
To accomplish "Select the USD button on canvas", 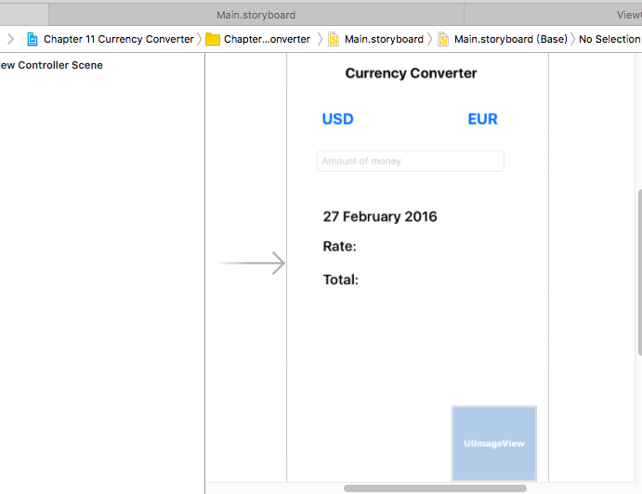I will click(338, 119).
